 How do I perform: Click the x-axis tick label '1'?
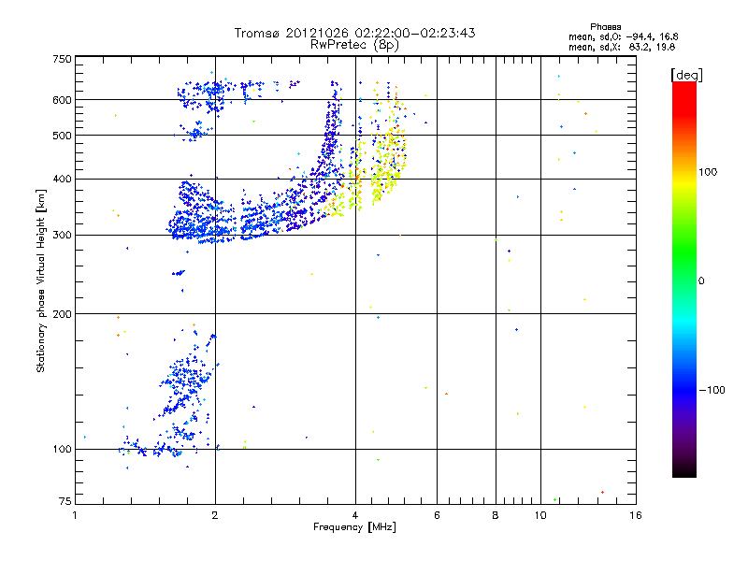point(75,515)
